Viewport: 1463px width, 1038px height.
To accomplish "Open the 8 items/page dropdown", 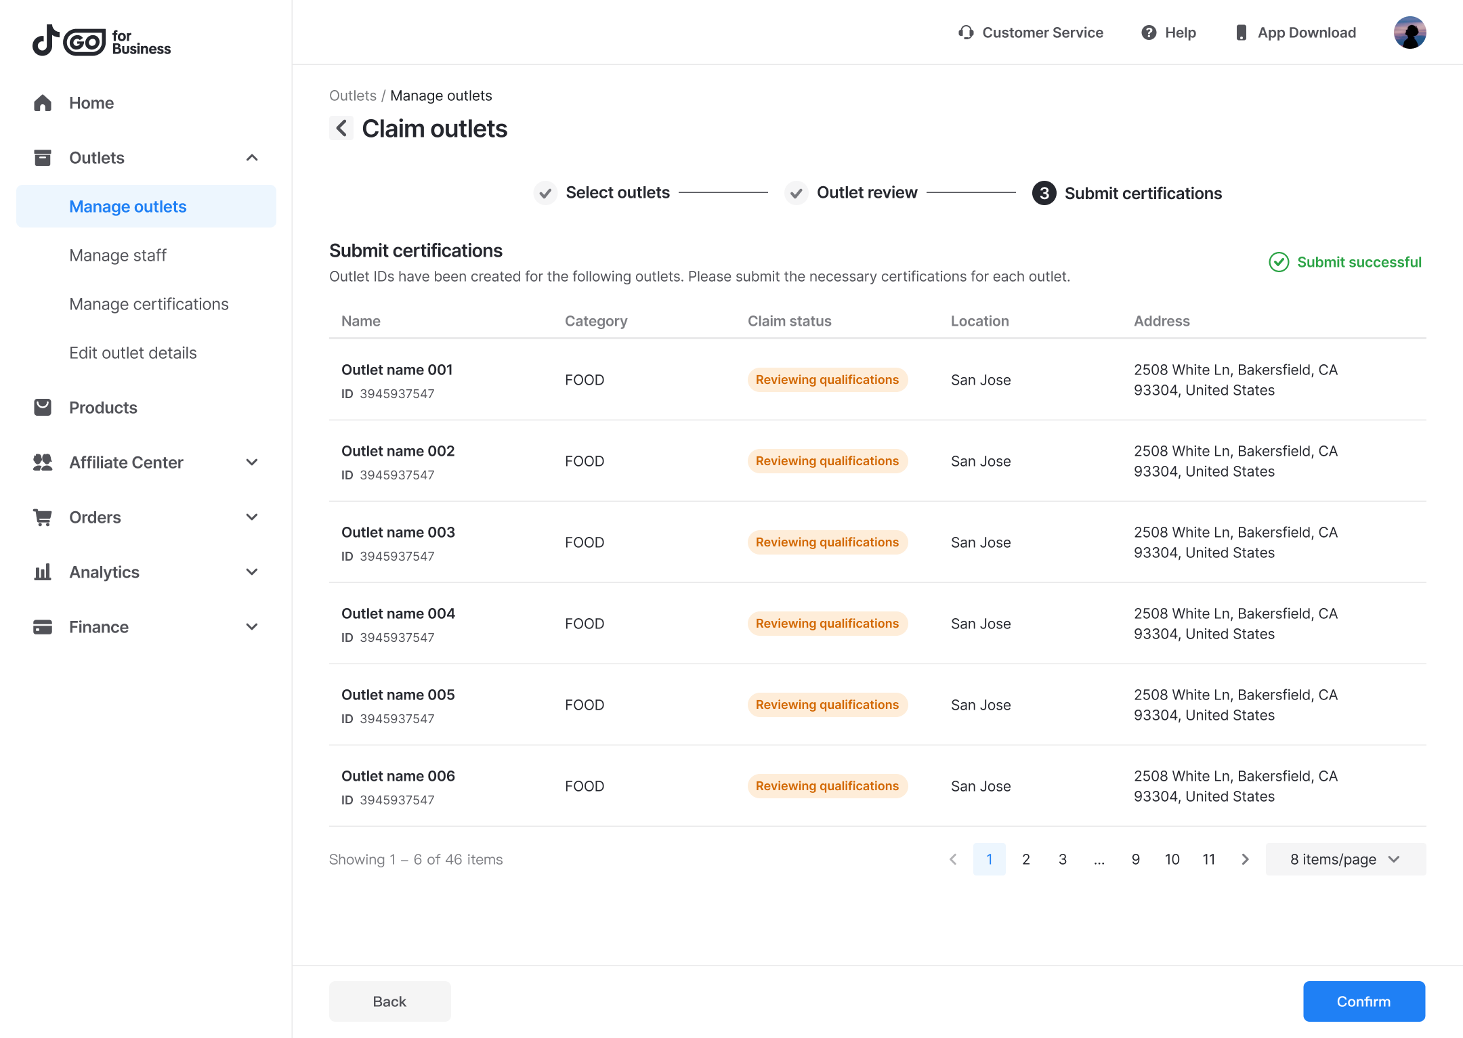I will [1345, 859].
